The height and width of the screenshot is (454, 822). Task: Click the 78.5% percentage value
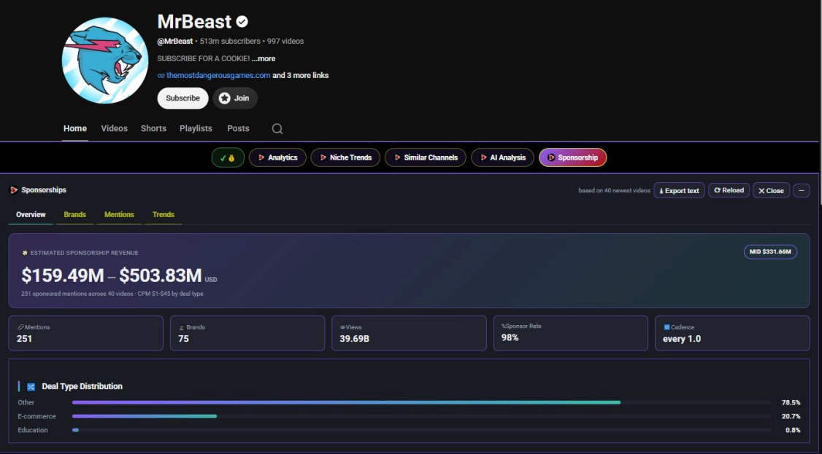click(x=791, y=403)
